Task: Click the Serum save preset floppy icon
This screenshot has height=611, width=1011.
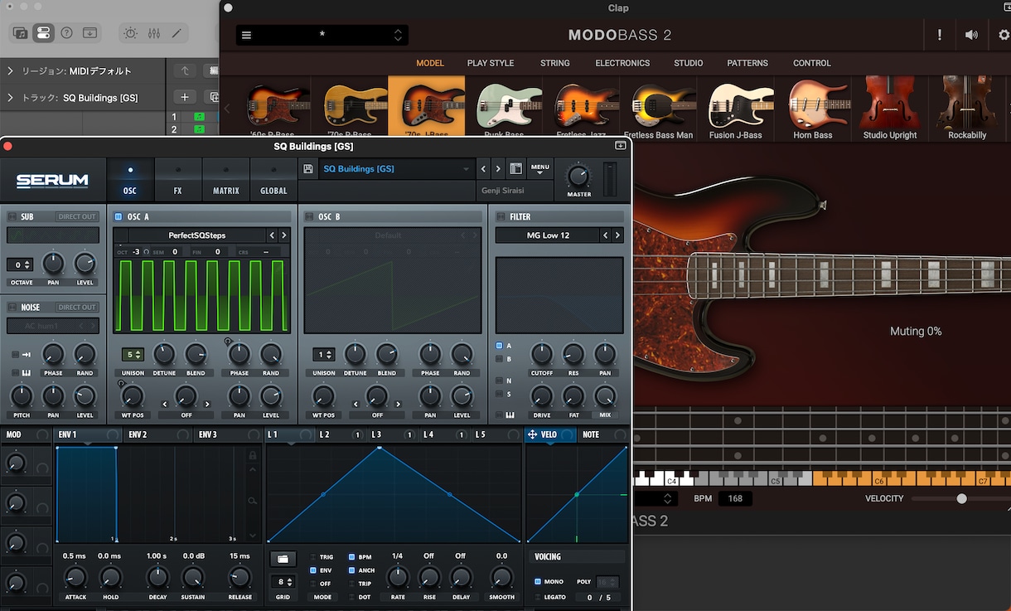Action: pyautogui.click(x=308, y=169)
